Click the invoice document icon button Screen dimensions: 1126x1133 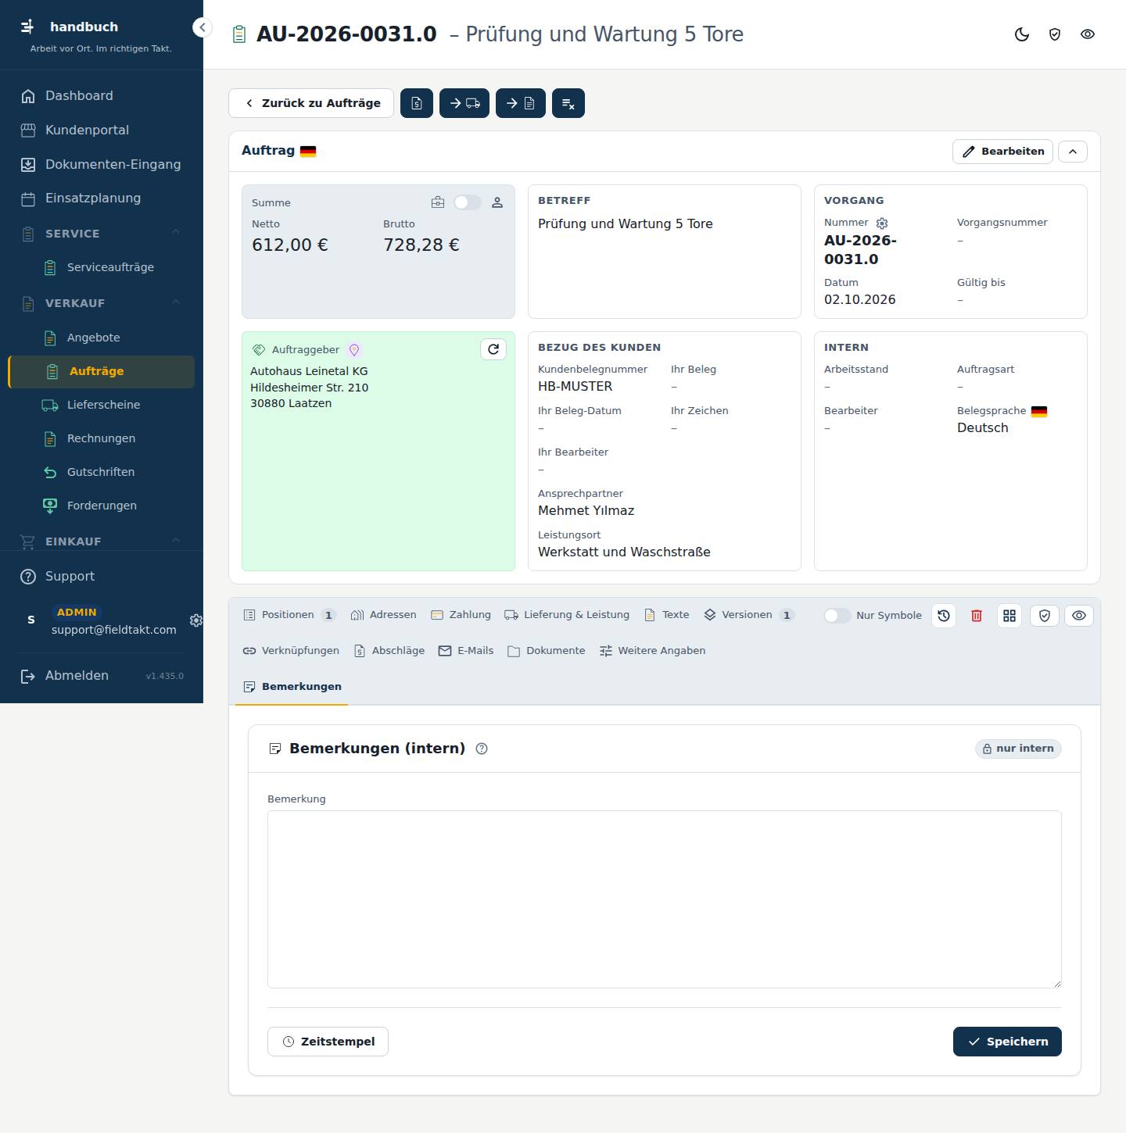[417, 103]
